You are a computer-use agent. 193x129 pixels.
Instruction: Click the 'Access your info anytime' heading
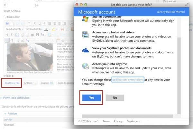click(109, 64)
